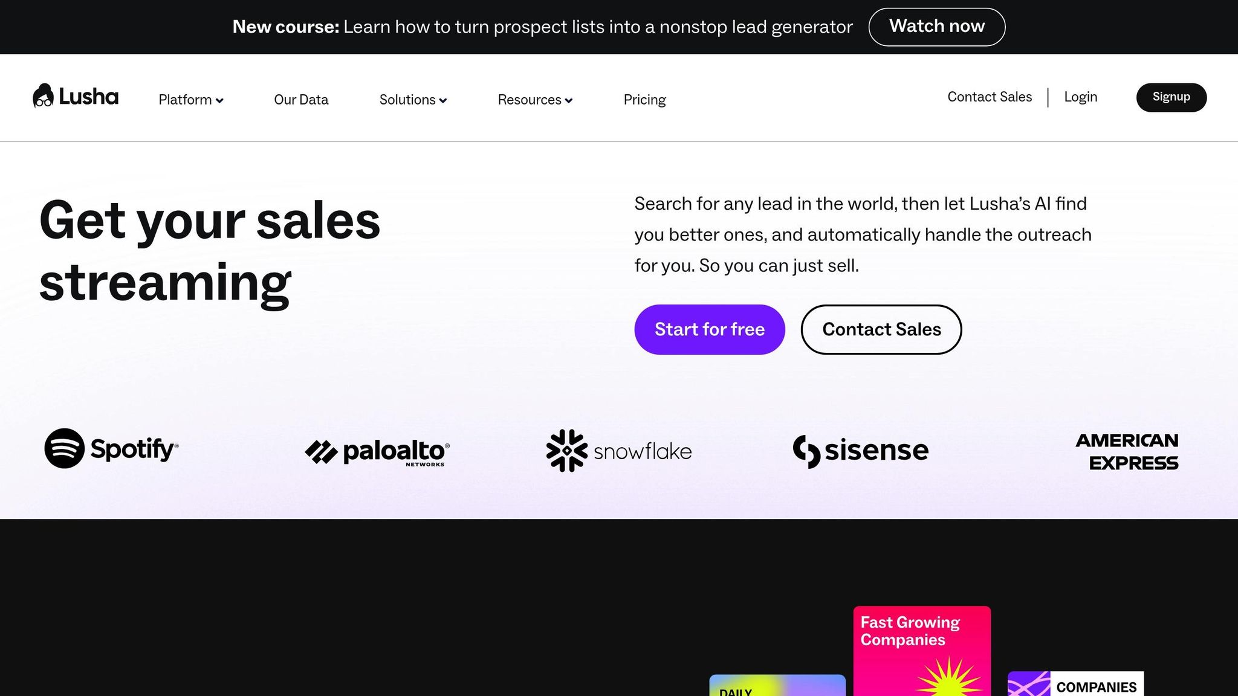Screen dimensions: 1238x696
Task: Click Contact Sales in the top navigation
Action: click(990, 97)
